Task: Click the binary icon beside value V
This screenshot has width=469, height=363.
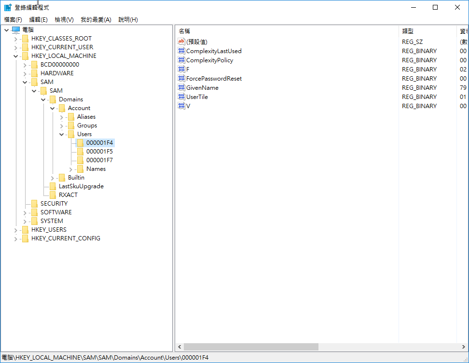Action: point(181,106)
